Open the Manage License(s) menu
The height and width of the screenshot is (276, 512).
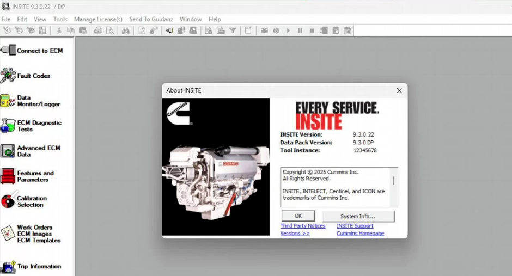tap(98, 19)
